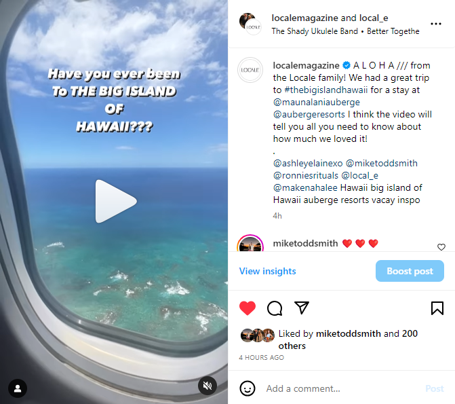Like miketoddsmith's comment heart

pyautogui.click(x=441, y=247)
